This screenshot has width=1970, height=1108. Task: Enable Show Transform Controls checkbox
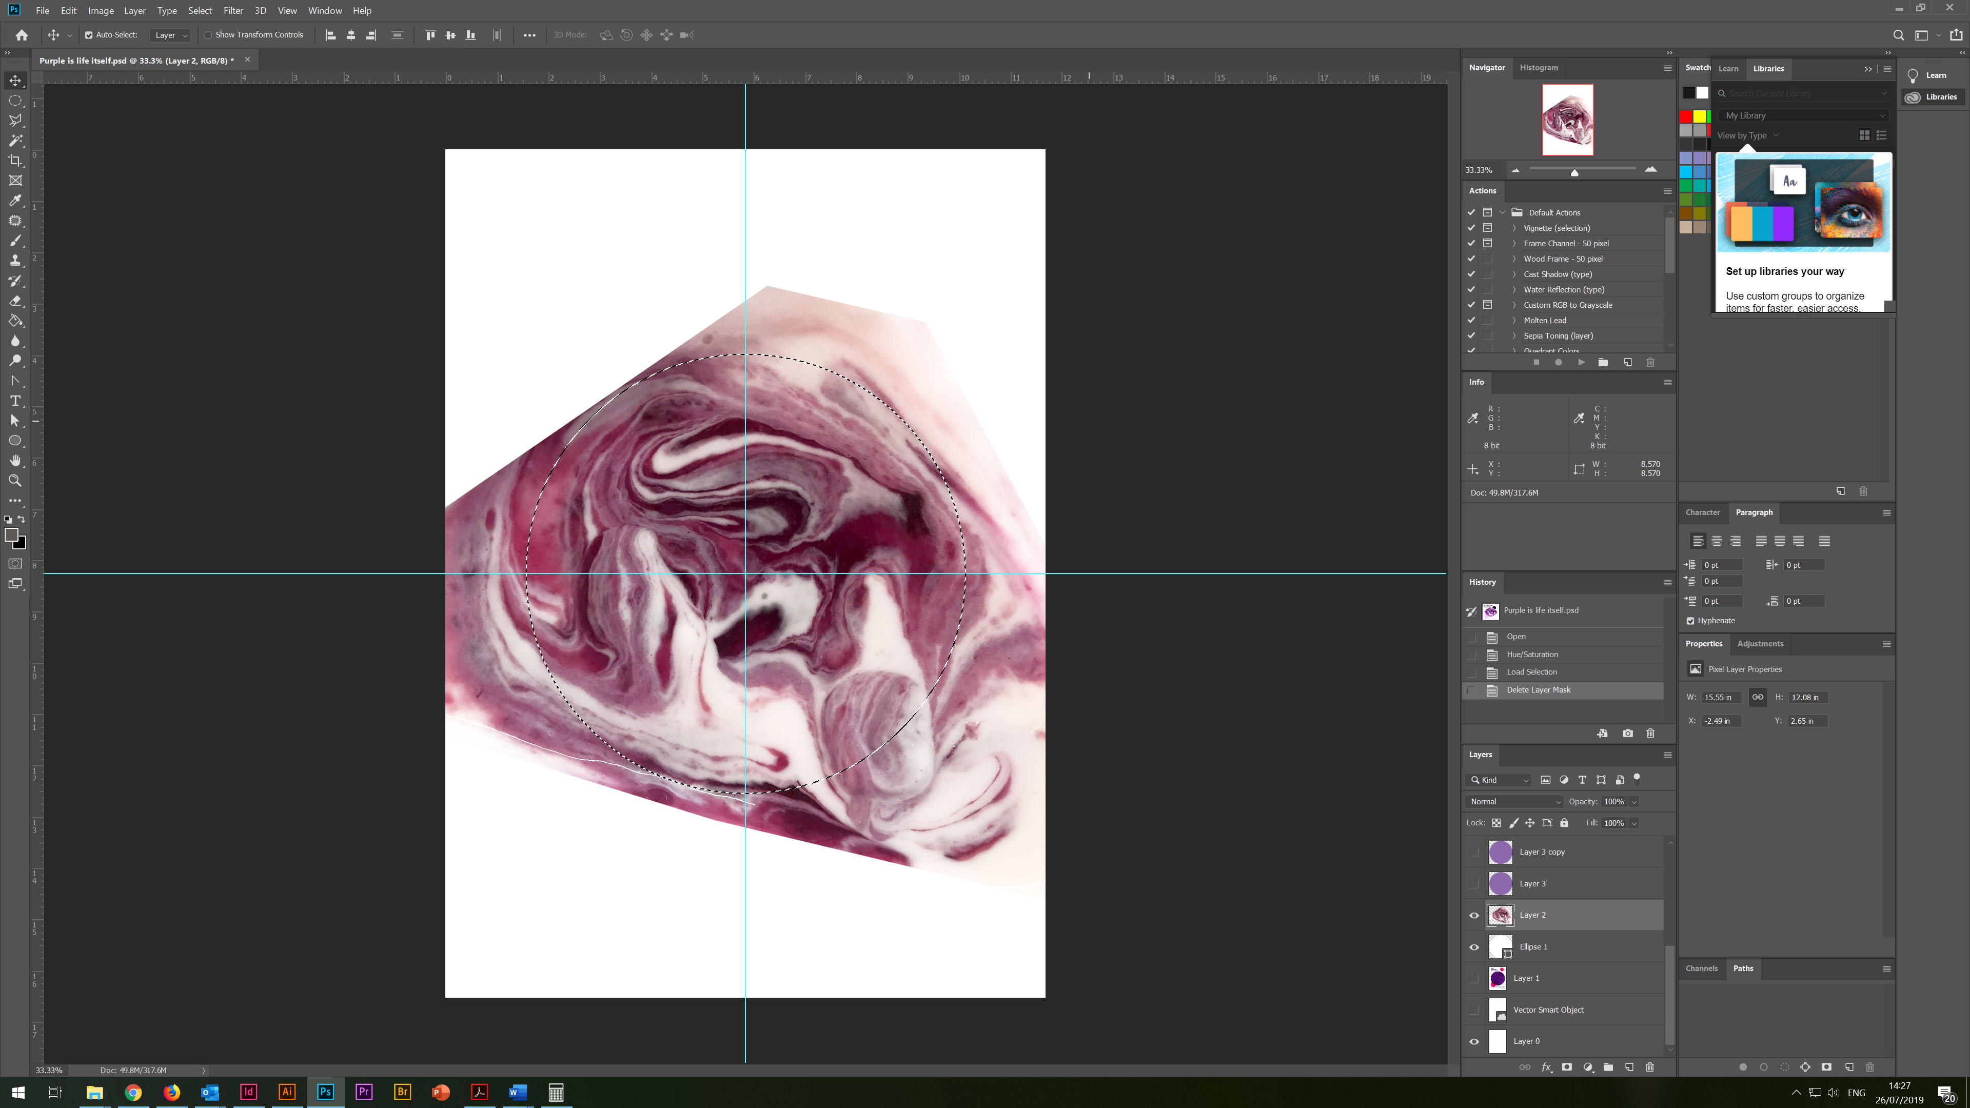208,35
